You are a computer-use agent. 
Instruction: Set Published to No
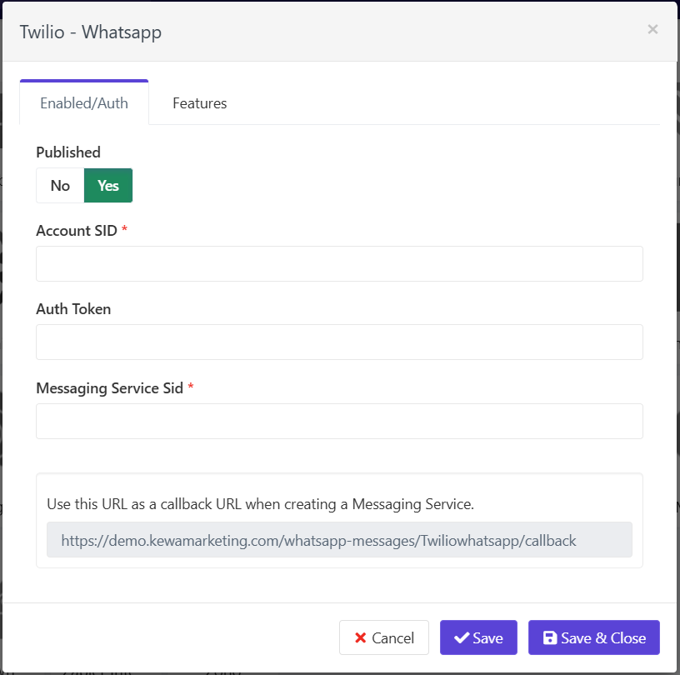[x=60, y=186]
